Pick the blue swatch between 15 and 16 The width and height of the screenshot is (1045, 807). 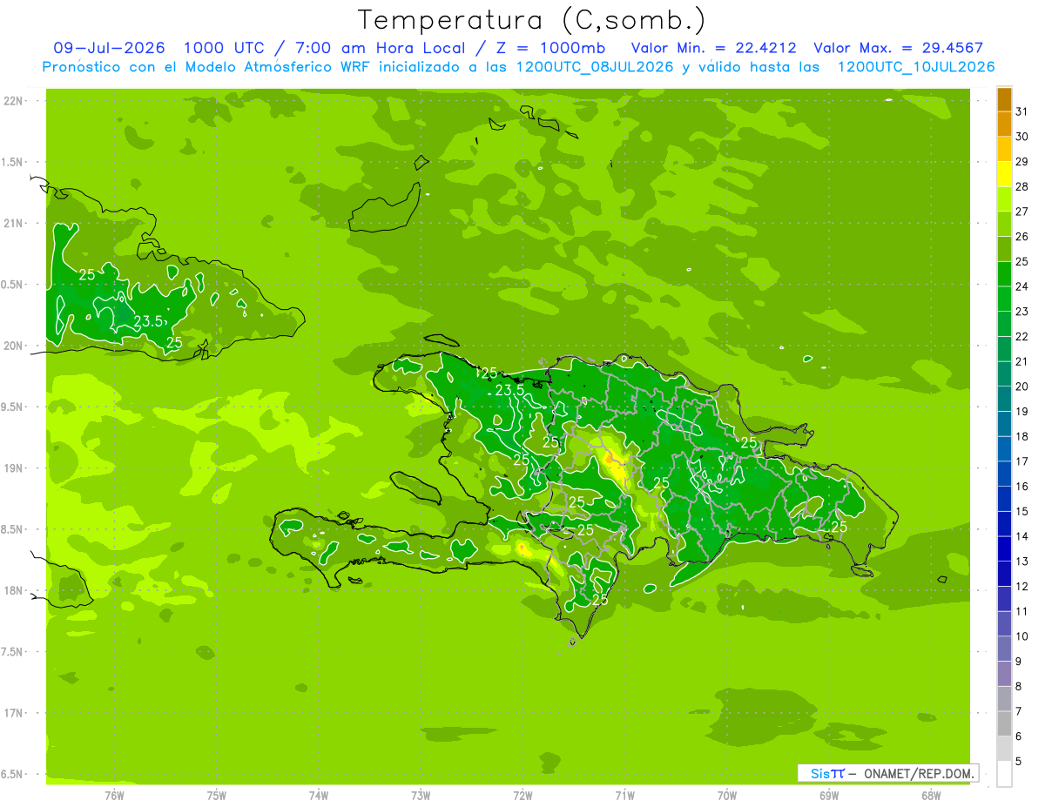coord(1004,499)
